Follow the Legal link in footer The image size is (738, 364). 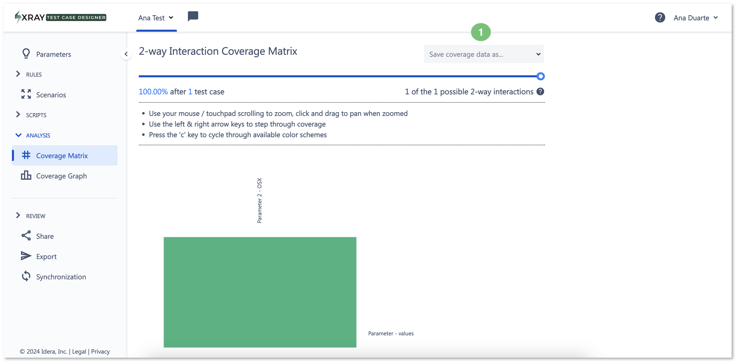coord(79,351)
